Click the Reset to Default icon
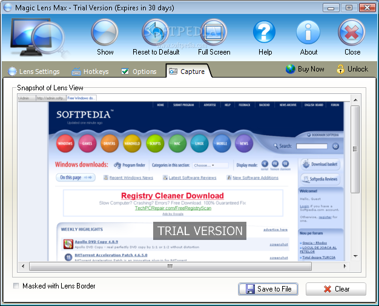Screen dimensions: 379x306 [155, 32]
